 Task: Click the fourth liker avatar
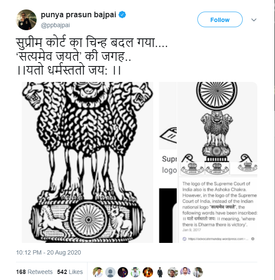click(x=135, y=272)
